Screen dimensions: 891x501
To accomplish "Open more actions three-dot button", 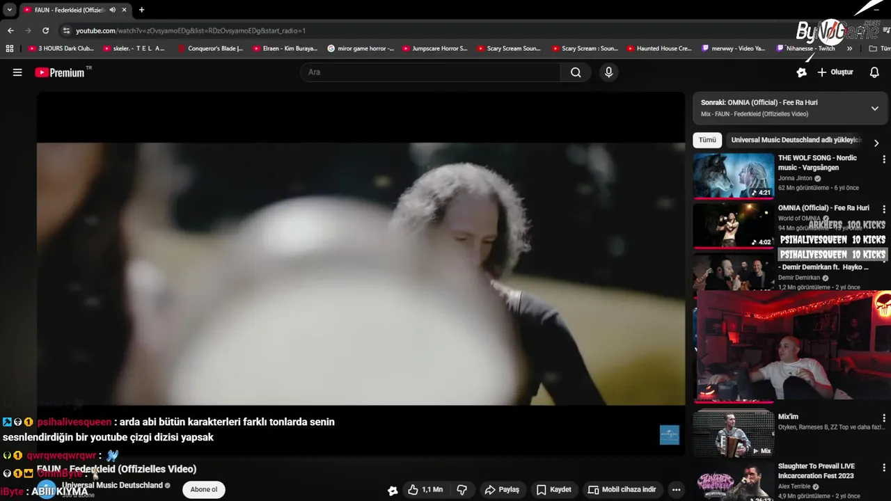I will (x=676, y=490).
